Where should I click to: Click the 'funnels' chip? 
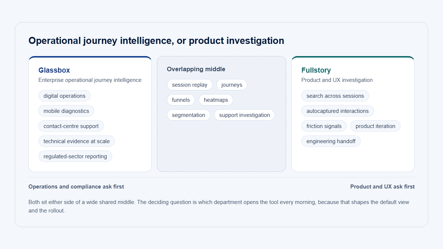tap(181, 100)
